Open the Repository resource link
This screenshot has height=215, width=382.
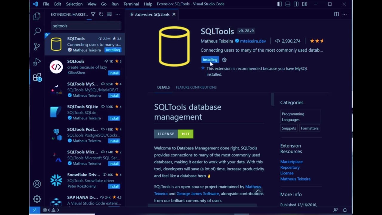(x=290, y=167)
